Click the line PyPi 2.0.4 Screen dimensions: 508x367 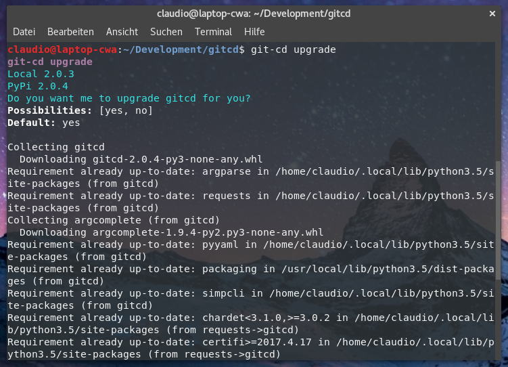click(38, 86)
